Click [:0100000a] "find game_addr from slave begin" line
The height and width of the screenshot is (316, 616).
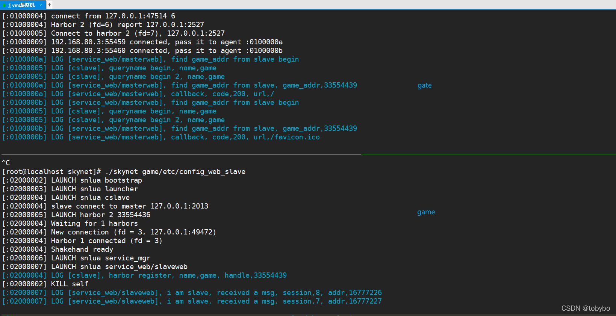click(150, 59)
